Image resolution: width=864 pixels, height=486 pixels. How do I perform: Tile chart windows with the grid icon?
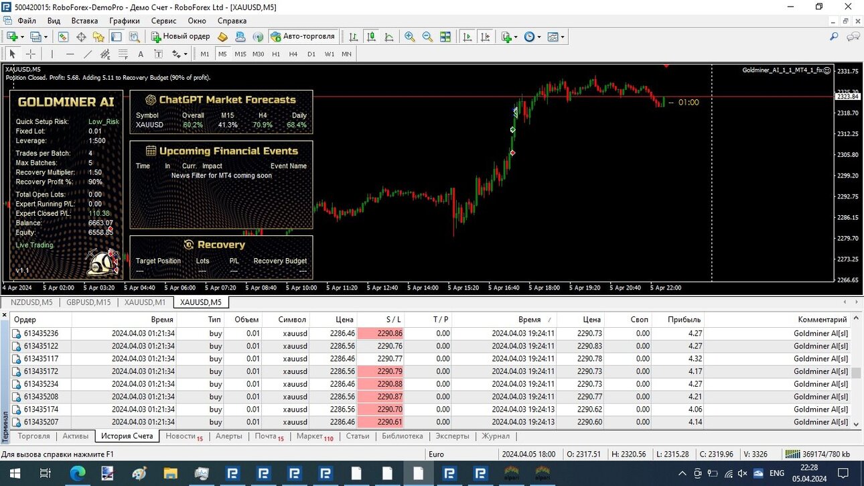tap(445, 37)
